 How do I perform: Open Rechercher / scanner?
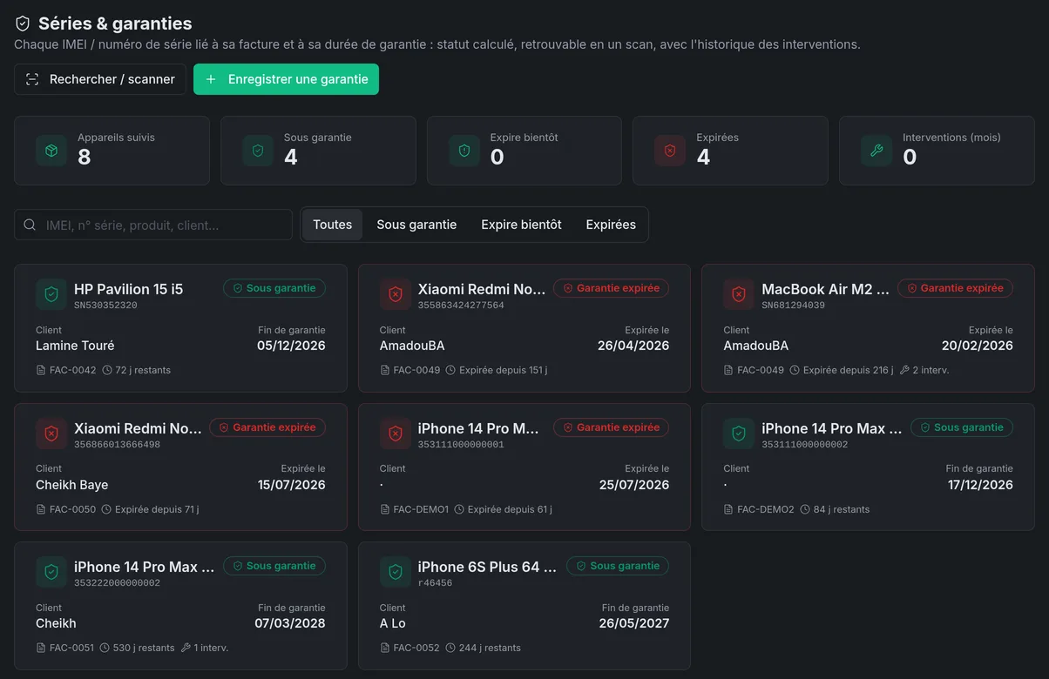[100, 79]
